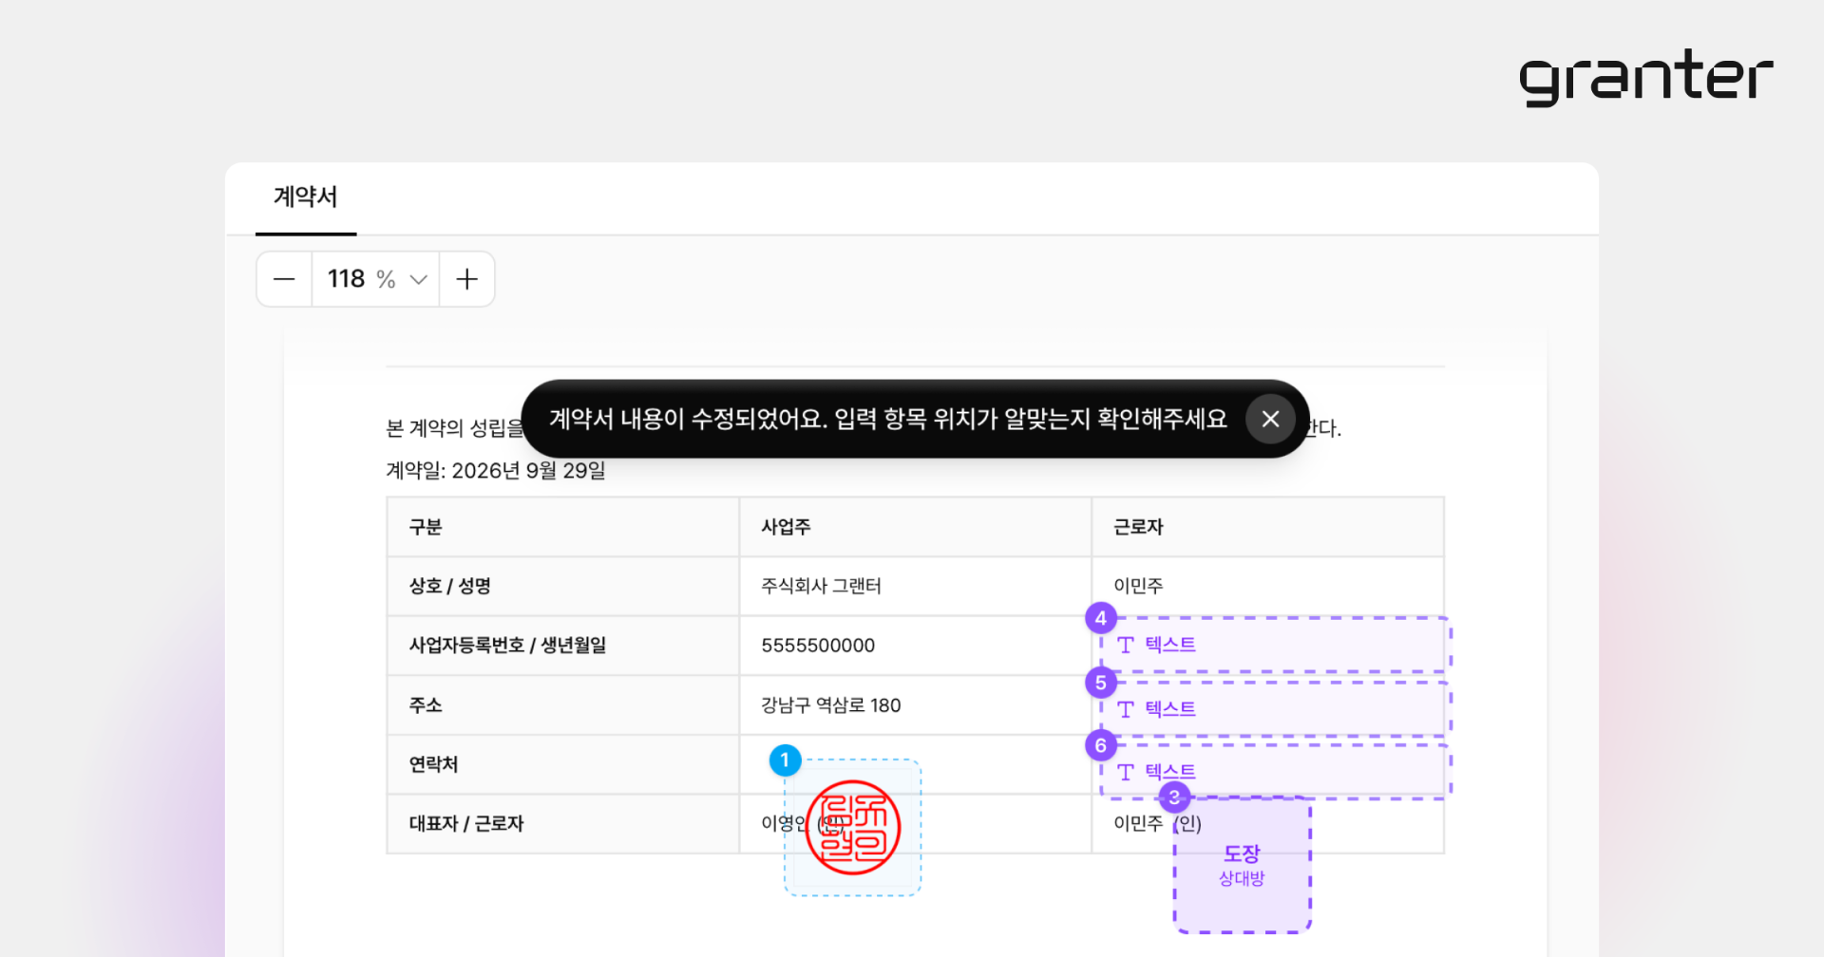Select the 계약서 tab

coord(306,197)
